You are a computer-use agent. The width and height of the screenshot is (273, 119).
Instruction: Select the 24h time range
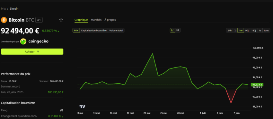coord(229,31)
